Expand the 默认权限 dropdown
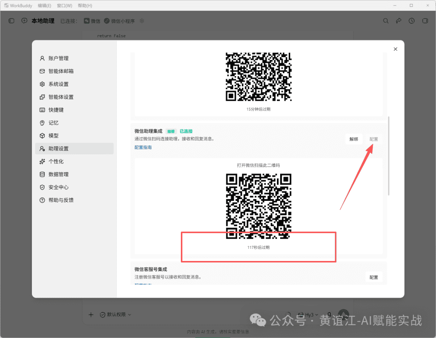Viewport: 436px width, 338px height. 116,315
